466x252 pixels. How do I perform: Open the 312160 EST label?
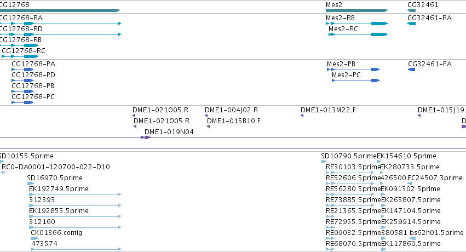point(42,222)
